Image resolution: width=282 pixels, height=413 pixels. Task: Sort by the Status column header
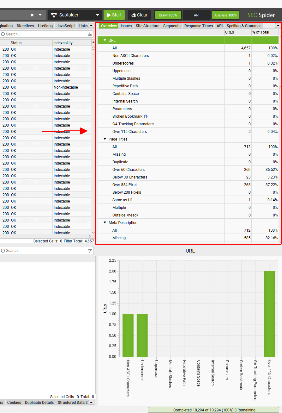[31, 43]
